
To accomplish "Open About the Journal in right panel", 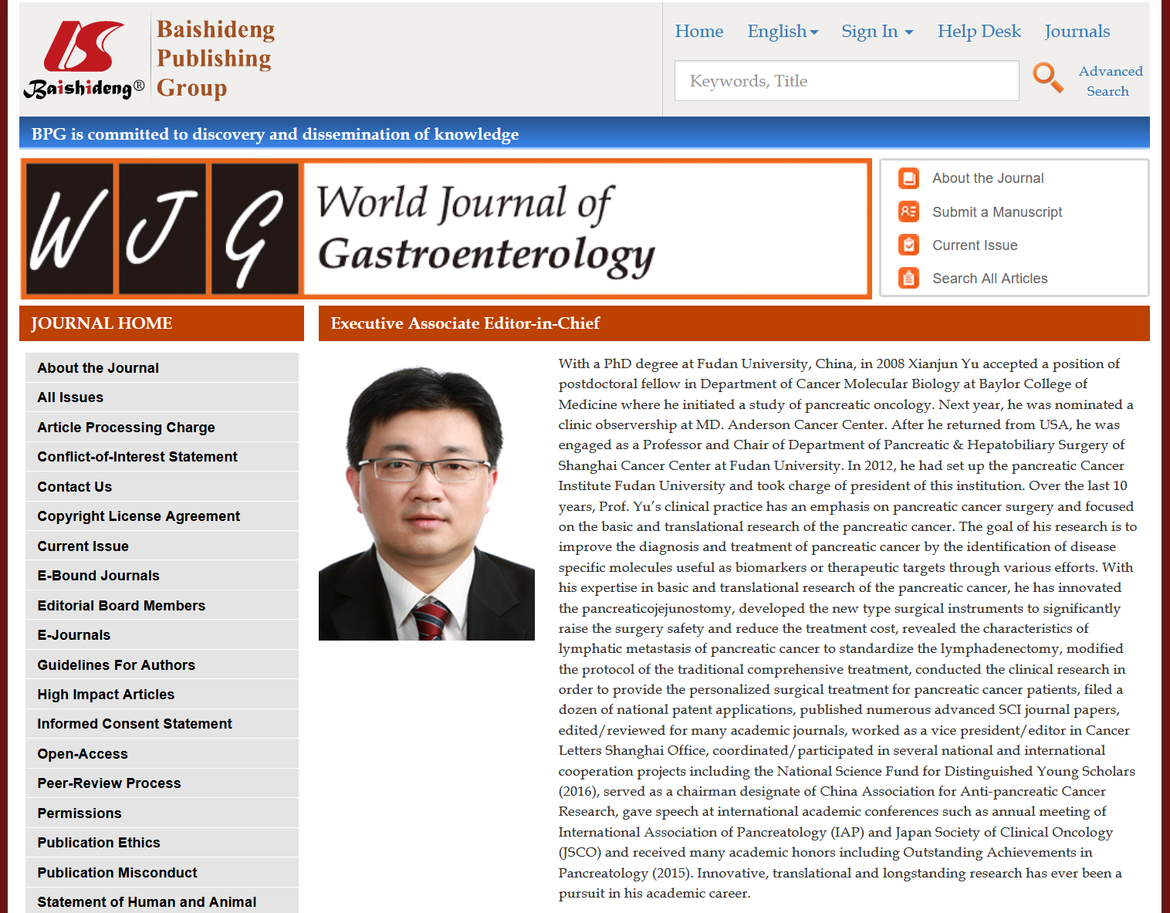I will (988, 178).
